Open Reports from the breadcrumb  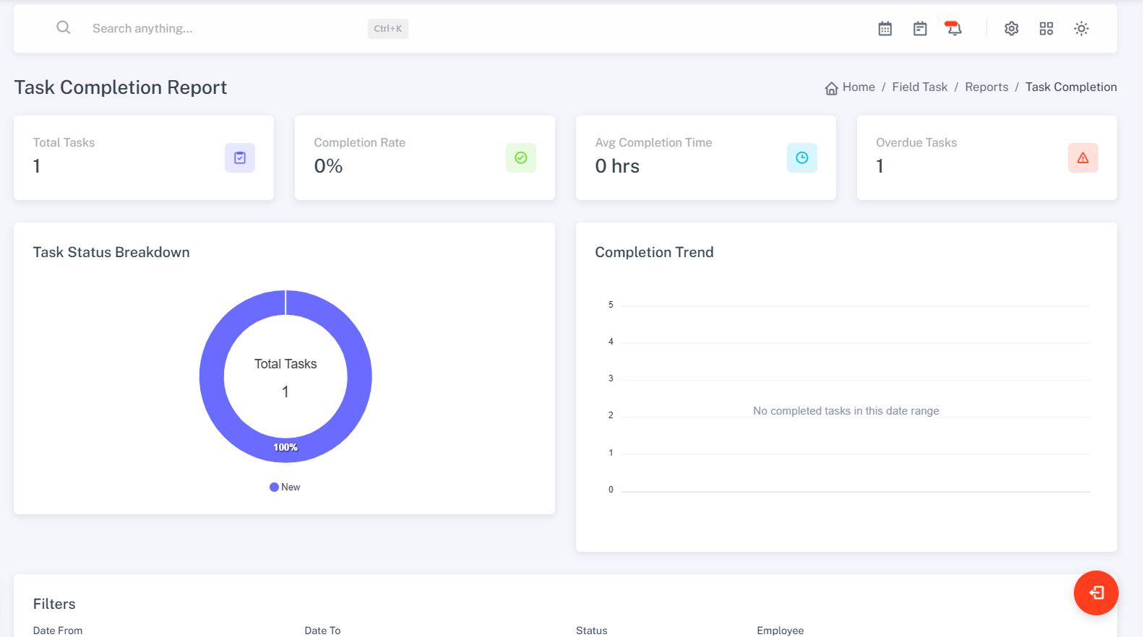tap(986, 87)
